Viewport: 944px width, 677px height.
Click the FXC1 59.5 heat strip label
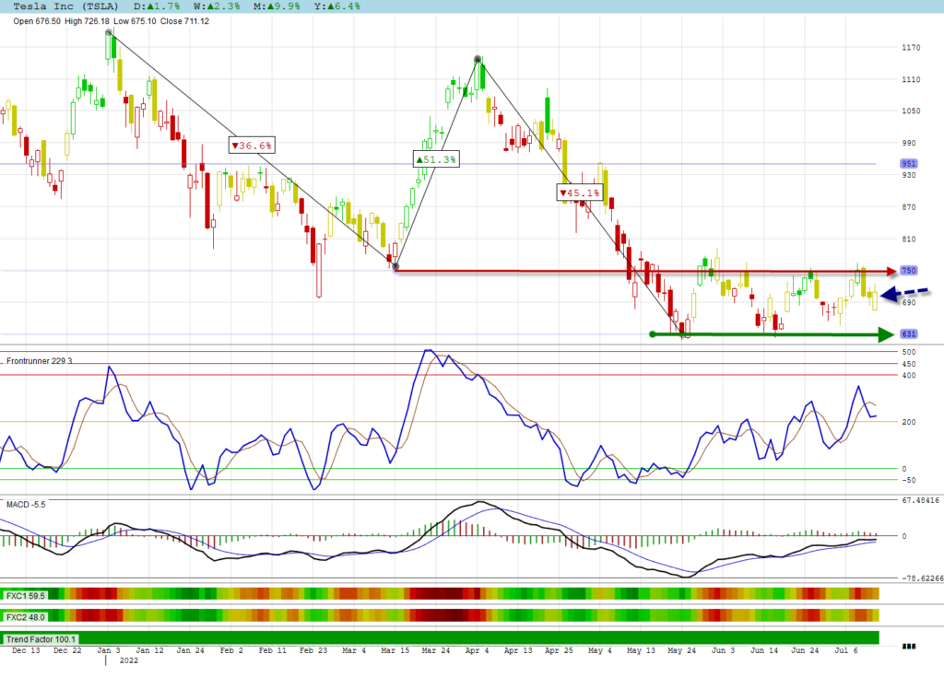coord(26,596)
